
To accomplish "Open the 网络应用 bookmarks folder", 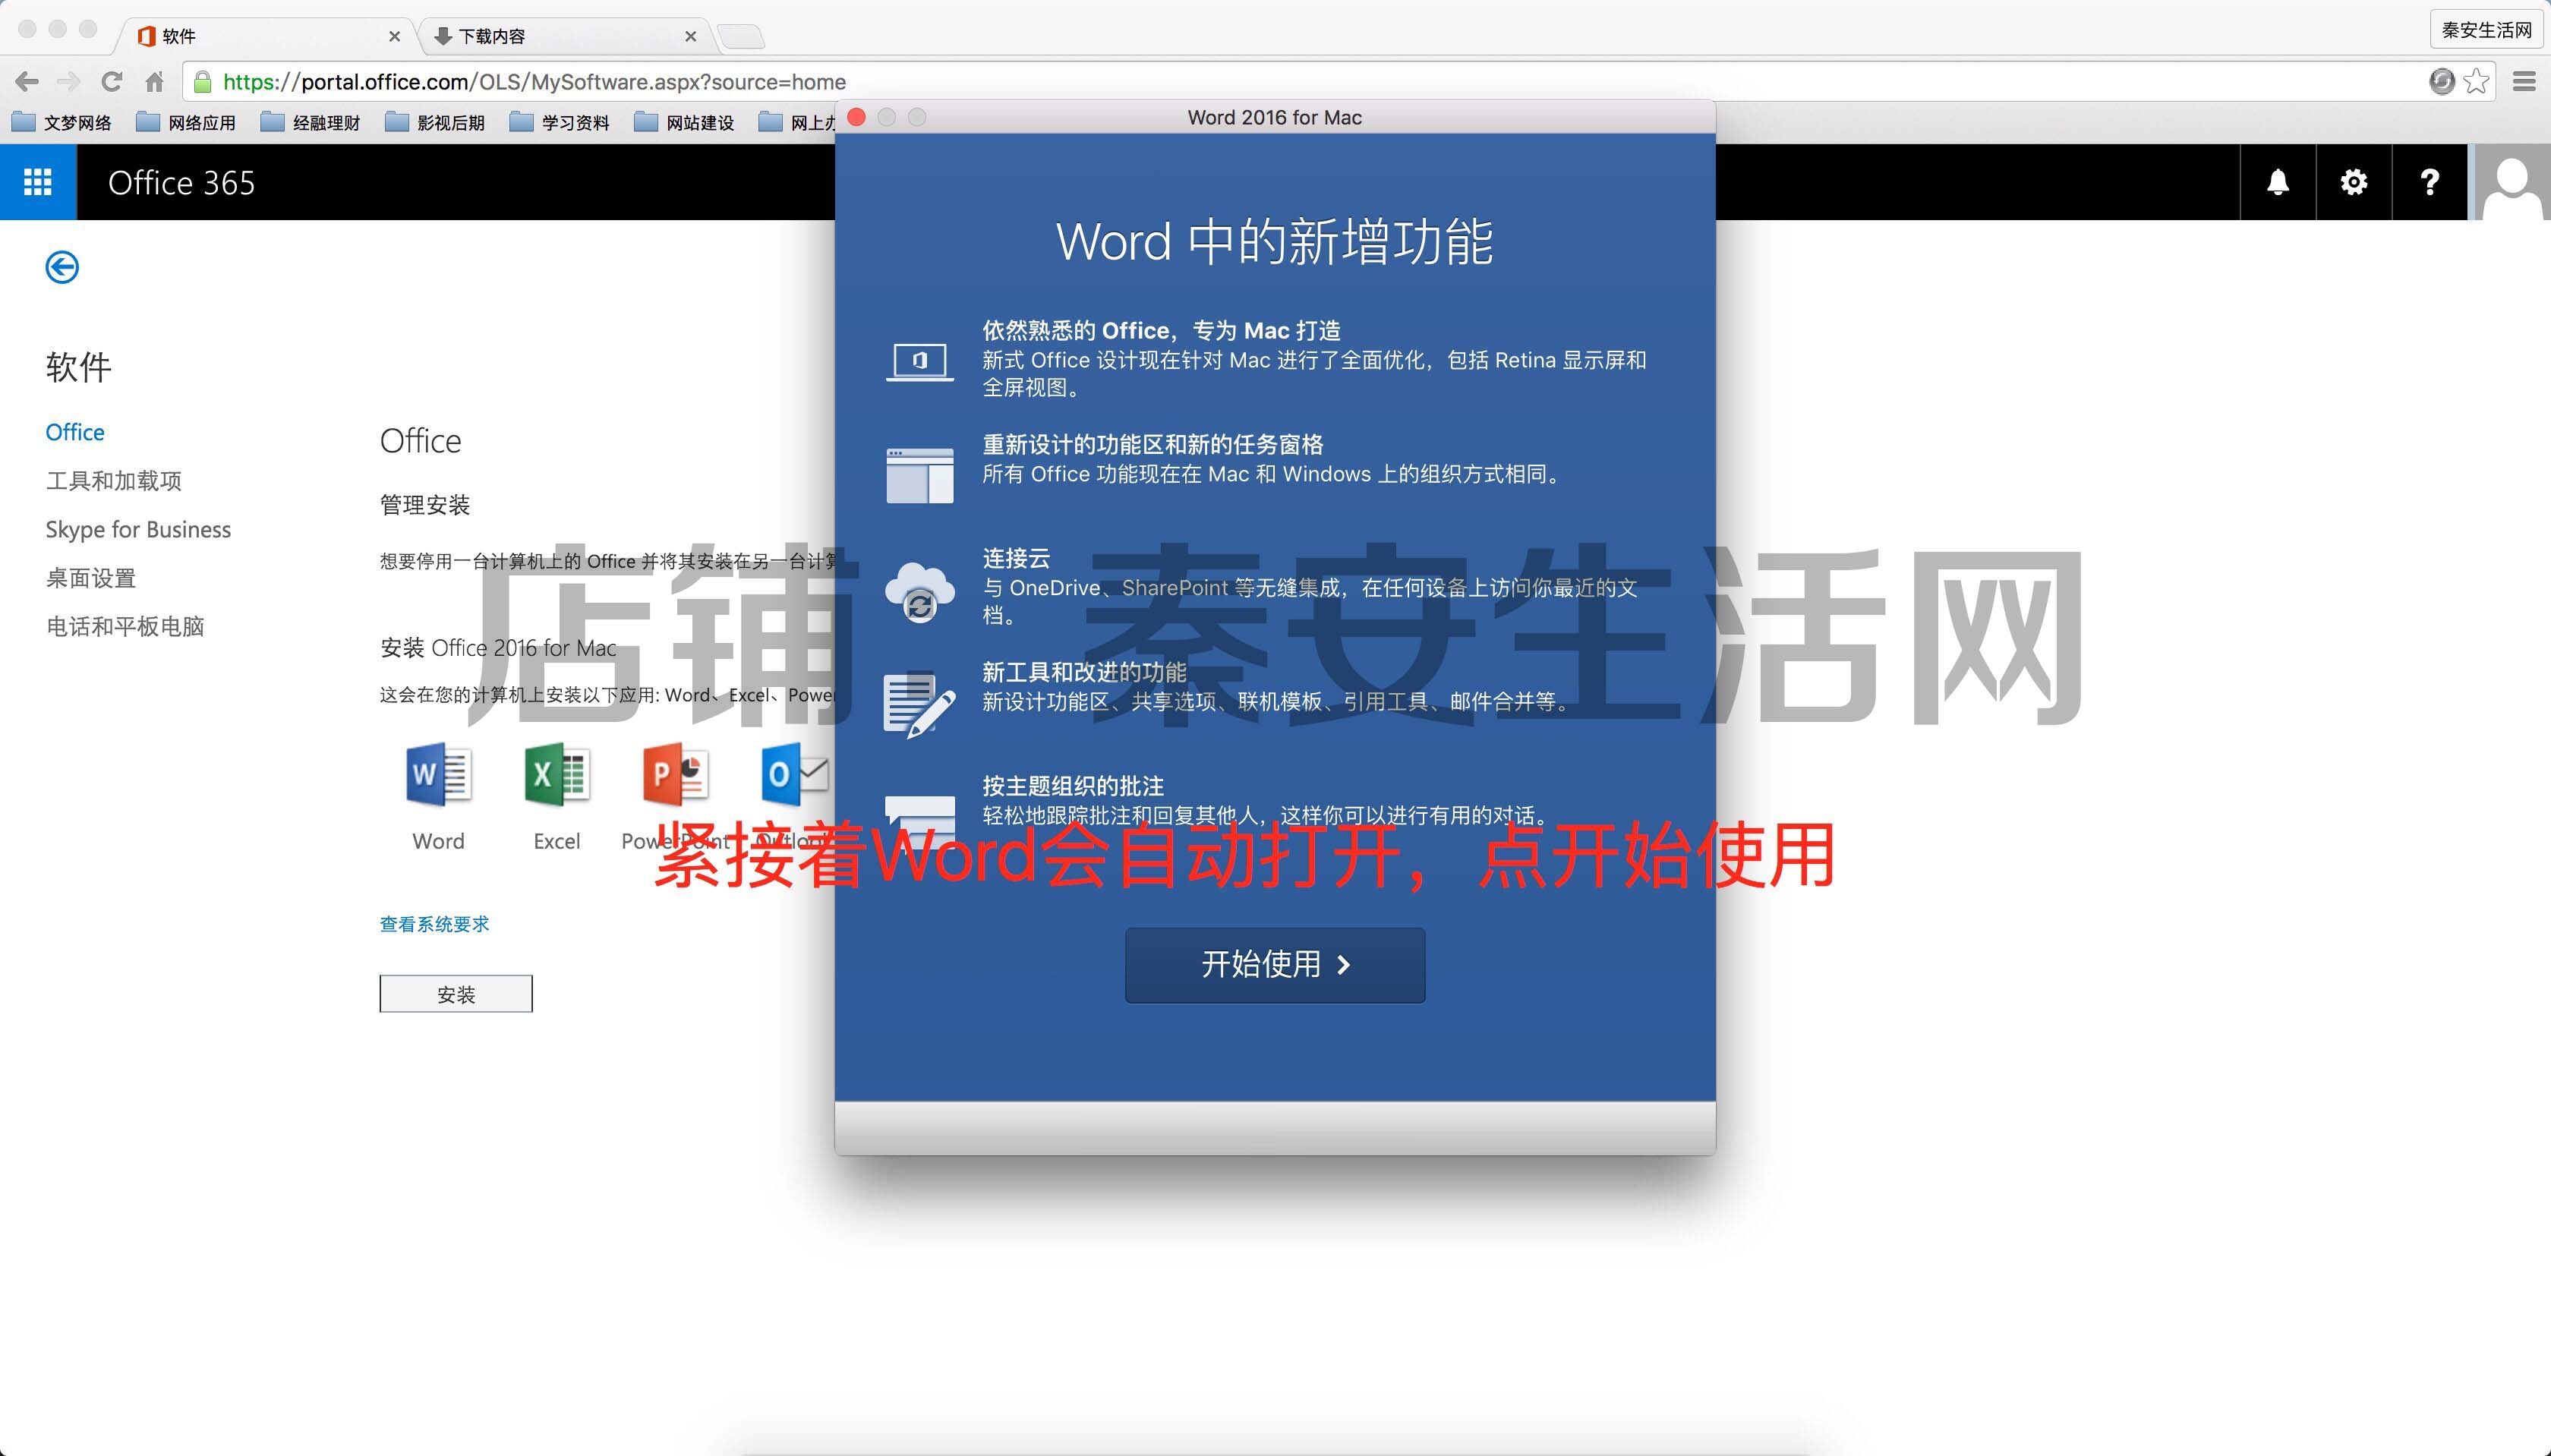I will point(186,122).
